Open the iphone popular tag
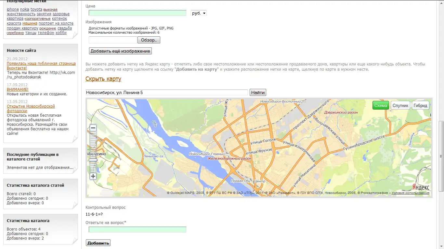Screen dimensions: 444x249 (13, 9)
